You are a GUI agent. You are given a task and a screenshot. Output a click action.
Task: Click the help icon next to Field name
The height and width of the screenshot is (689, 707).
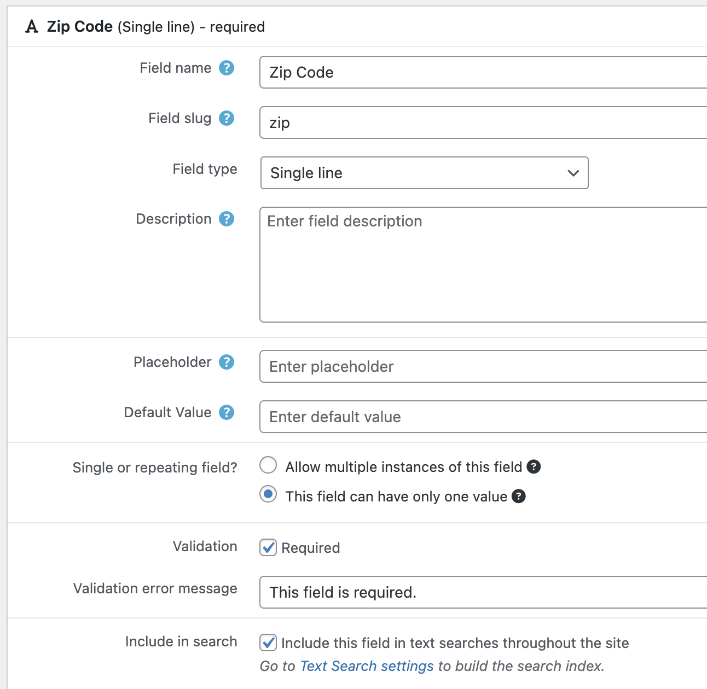[227, 68]
